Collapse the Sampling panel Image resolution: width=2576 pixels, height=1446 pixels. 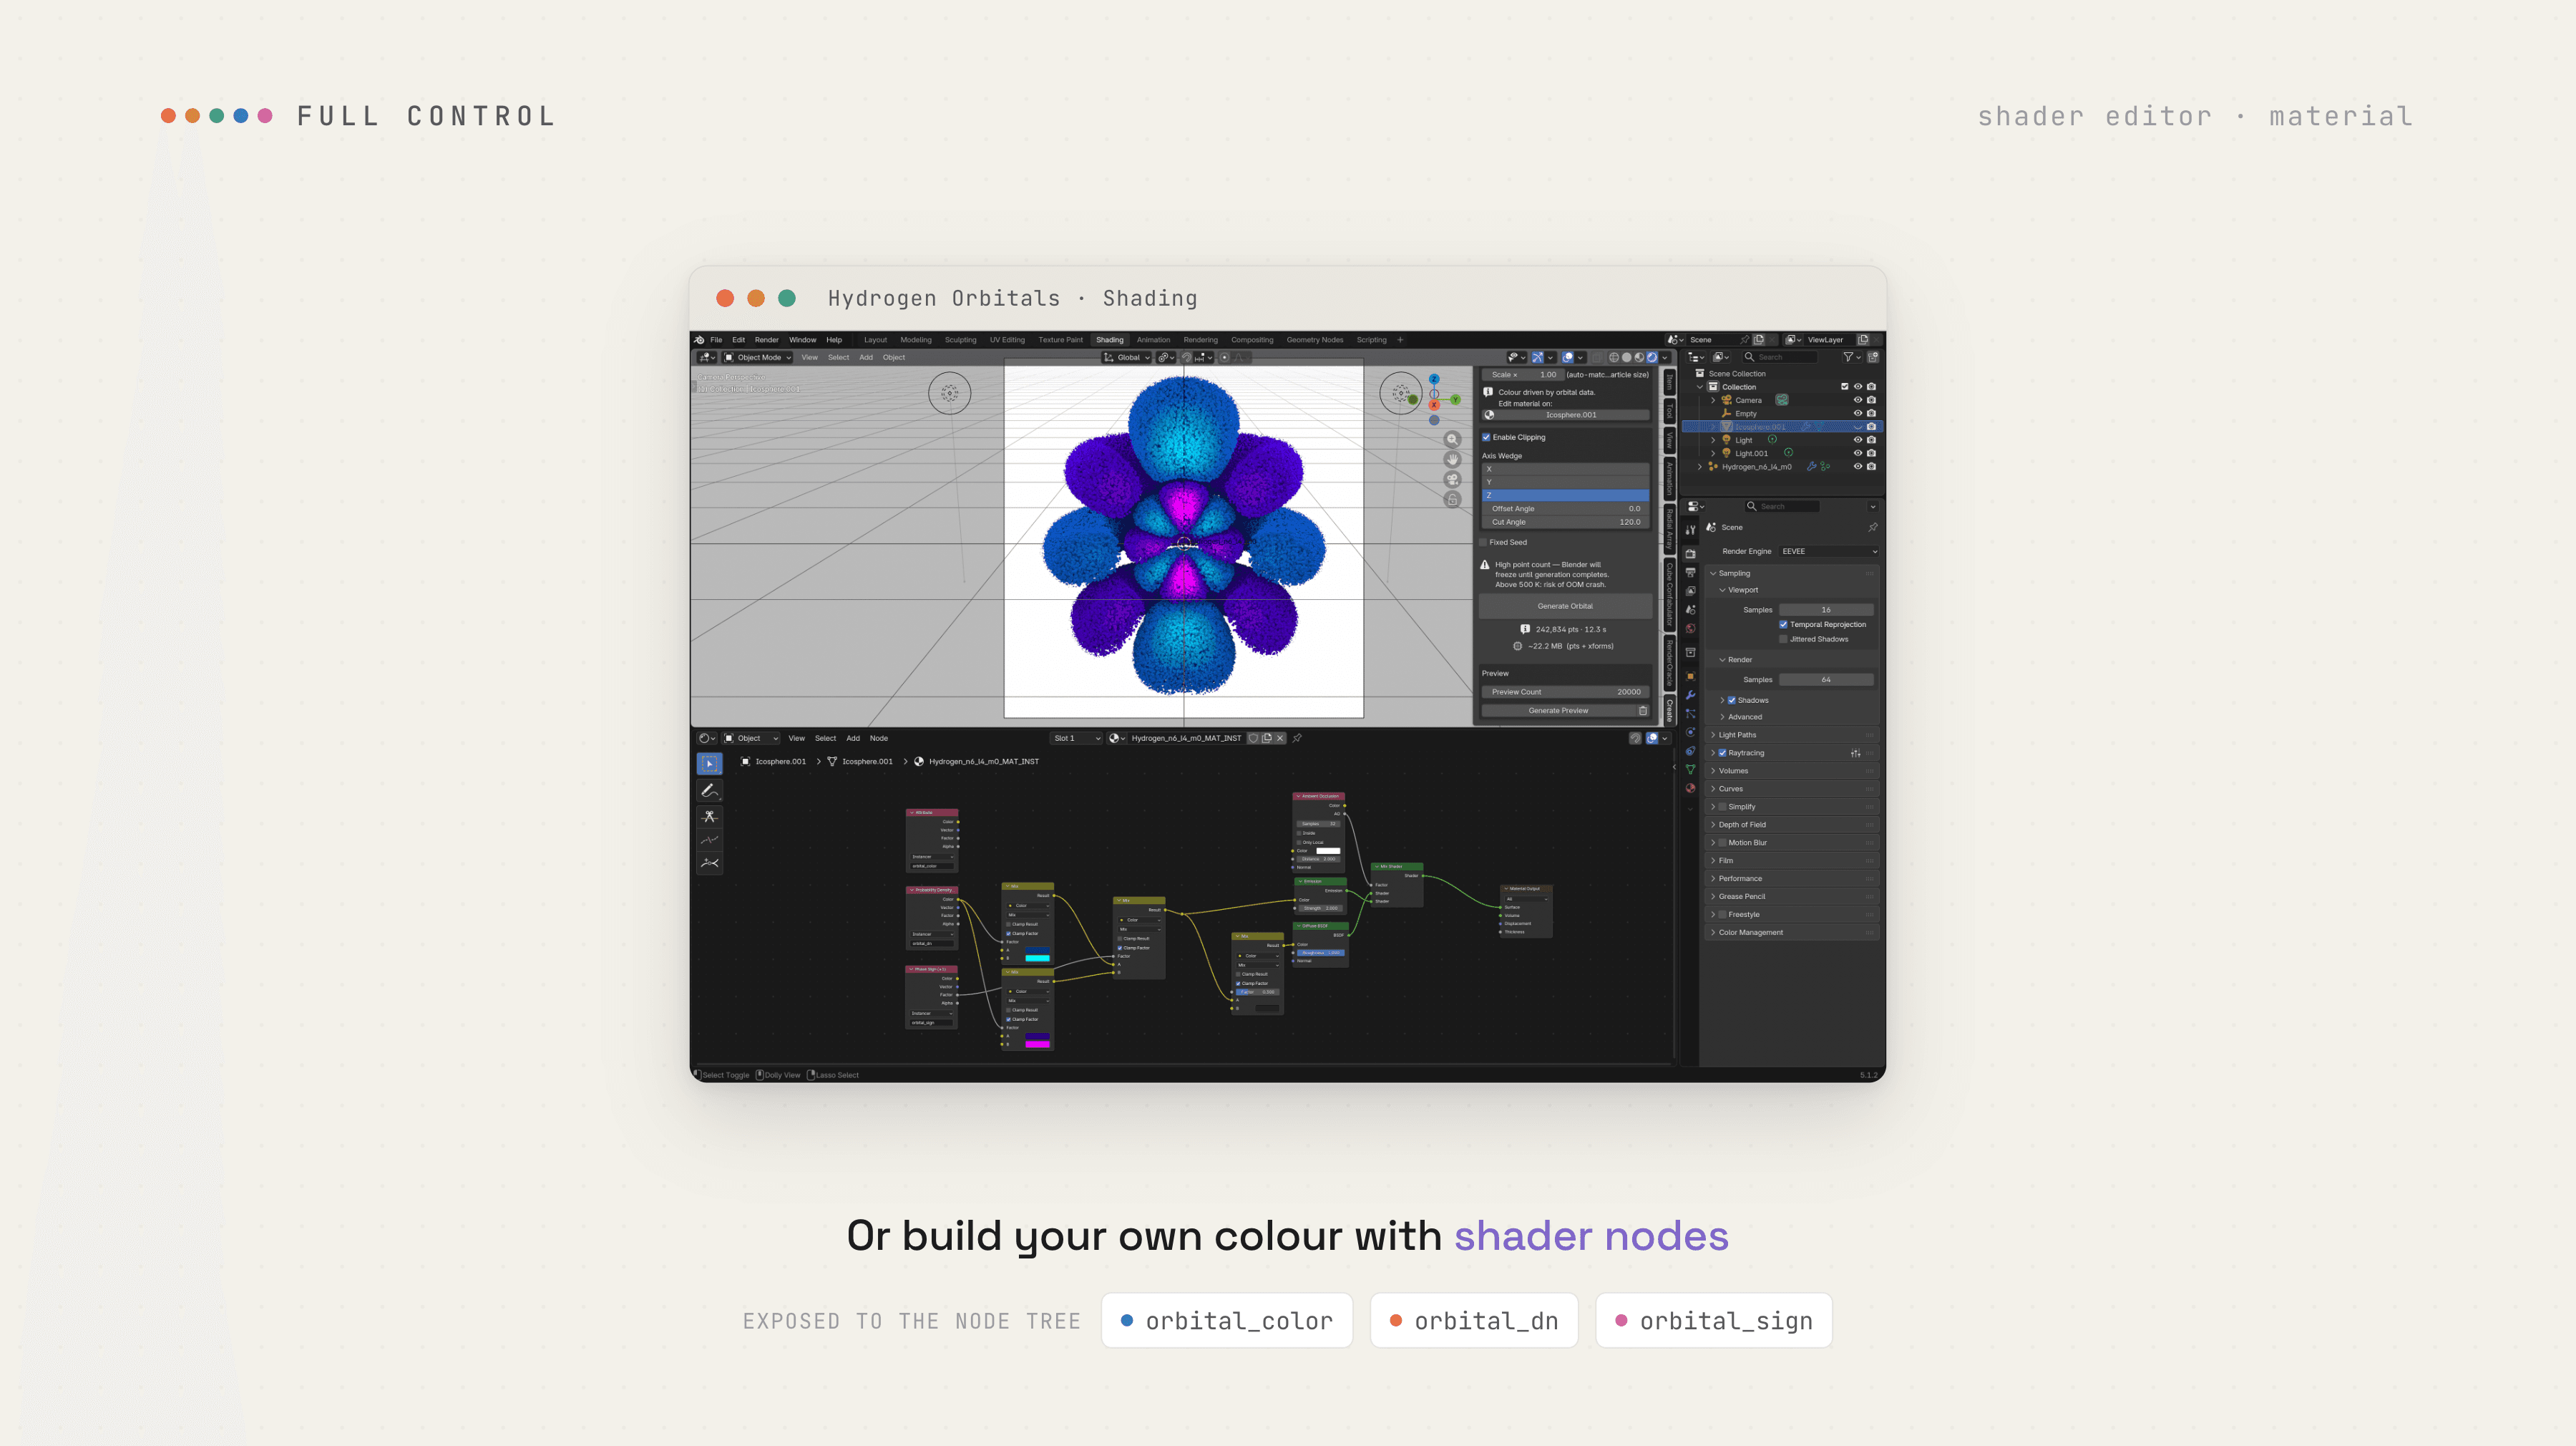pos(1790,574)
